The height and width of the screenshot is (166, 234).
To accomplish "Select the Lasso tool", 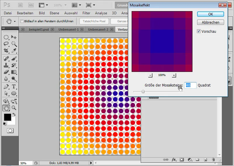I will click(x=6, y=44).
